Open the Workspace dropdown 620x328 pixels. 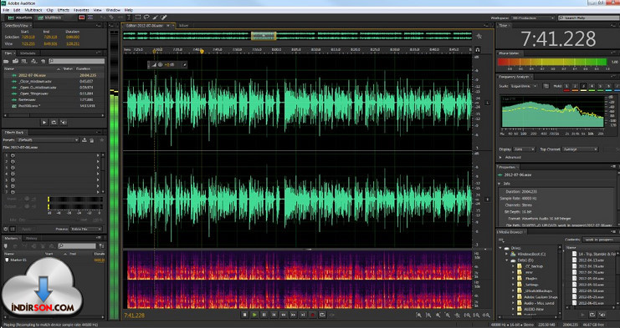(535, 18)
